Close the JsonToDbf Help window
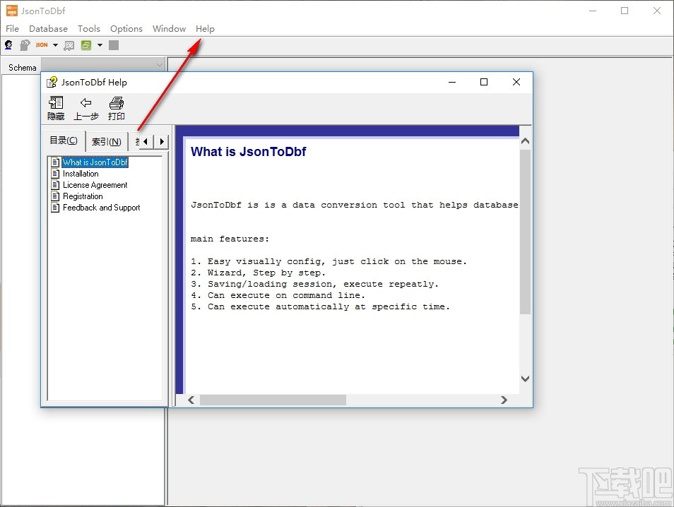This screenshot has width=674, height=507. 516,82
